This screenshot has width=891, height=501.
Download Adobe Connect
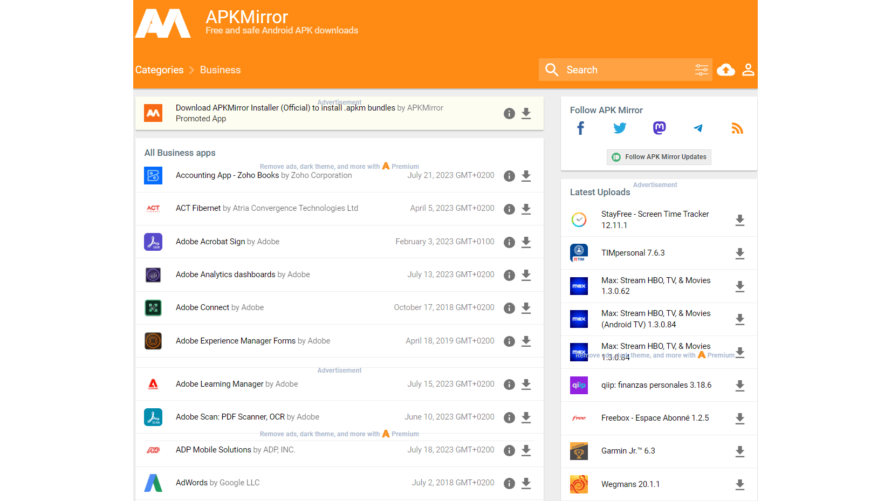coord(526,308)
